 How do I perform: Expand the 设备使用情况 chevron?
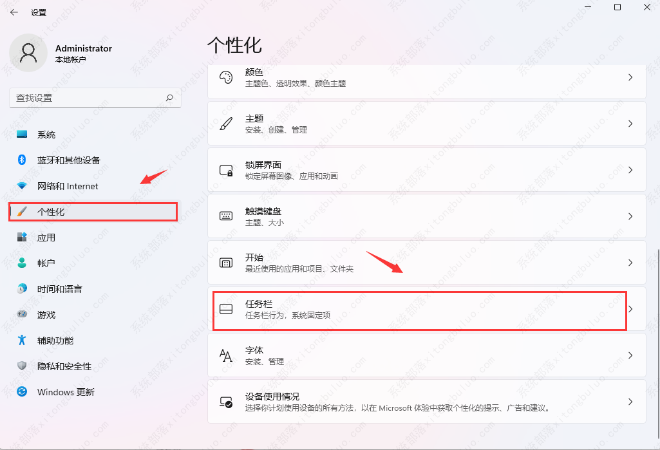coord(630,402)
